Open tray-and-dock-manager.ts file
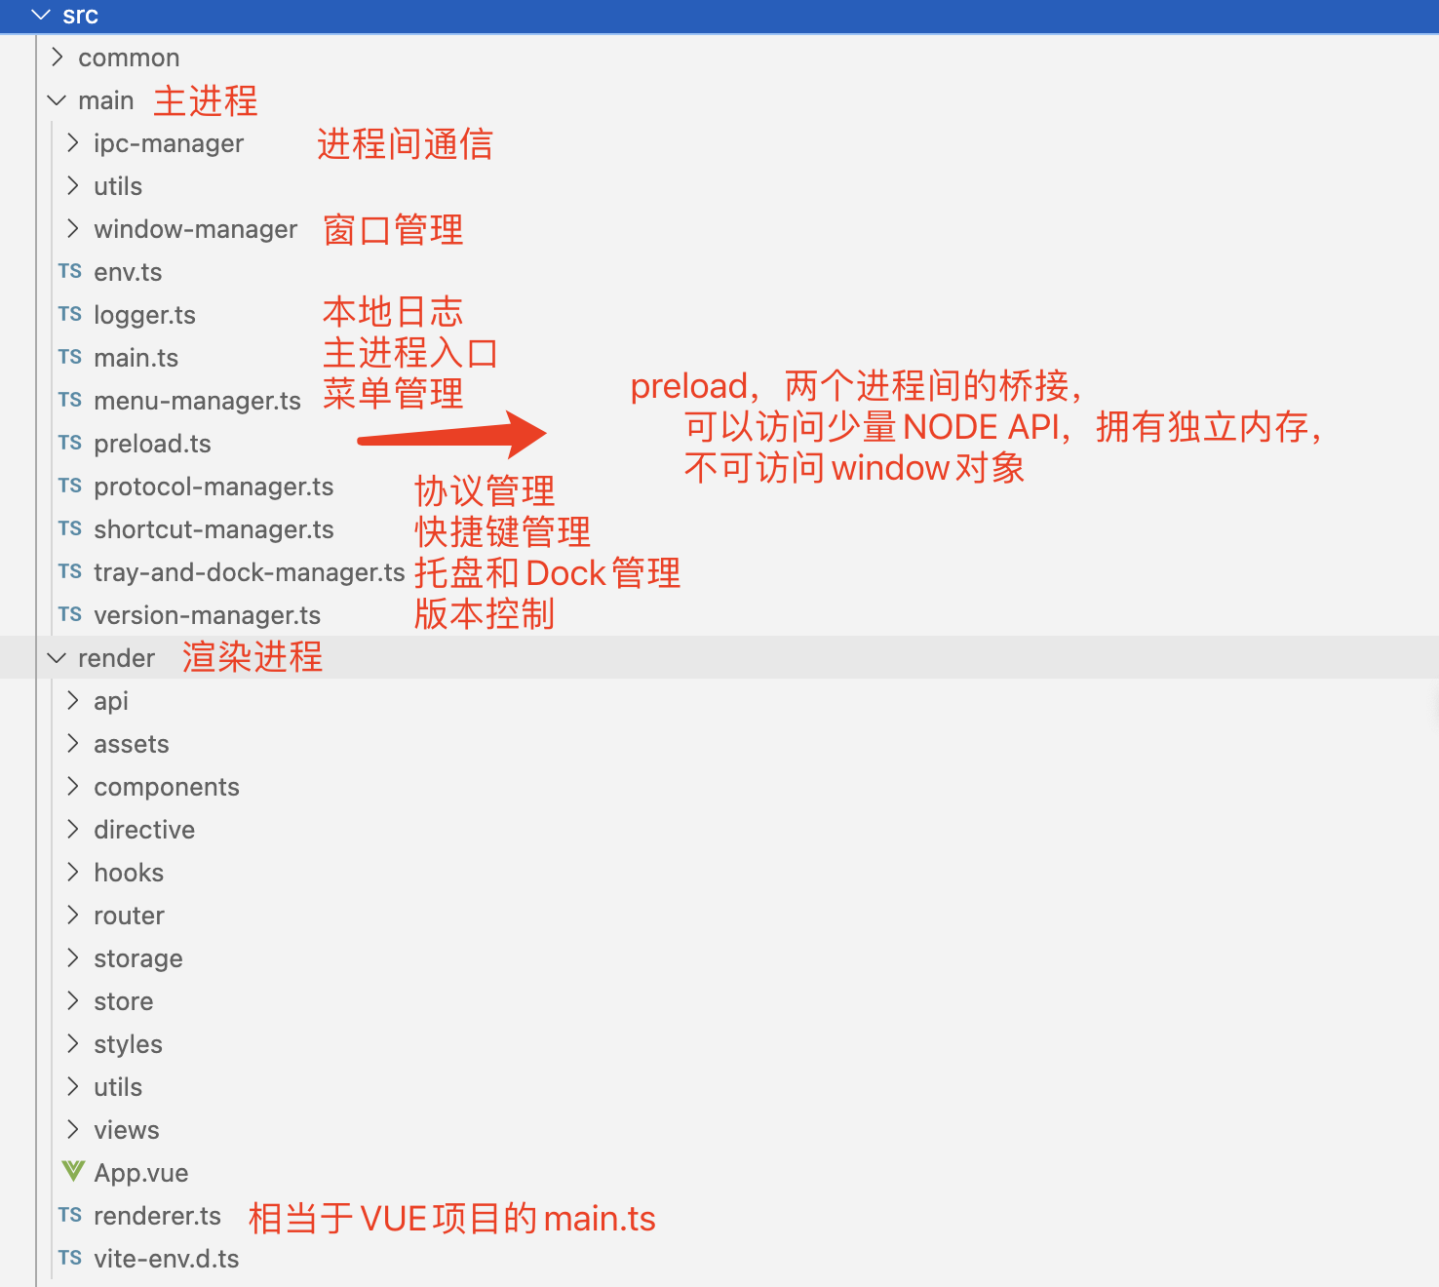Screen dimensions: 1439x1287 (249, 572)
